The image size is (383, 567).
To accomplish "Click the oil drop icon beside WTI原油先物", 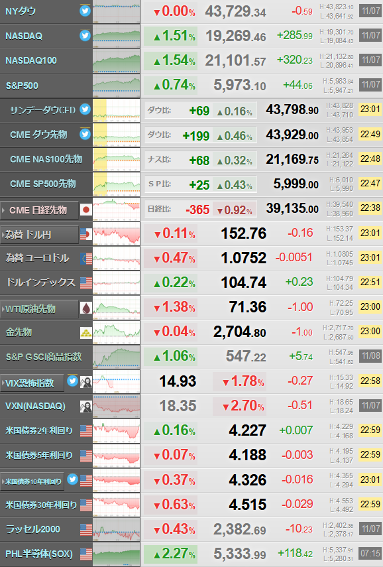I will click(86, 308).
